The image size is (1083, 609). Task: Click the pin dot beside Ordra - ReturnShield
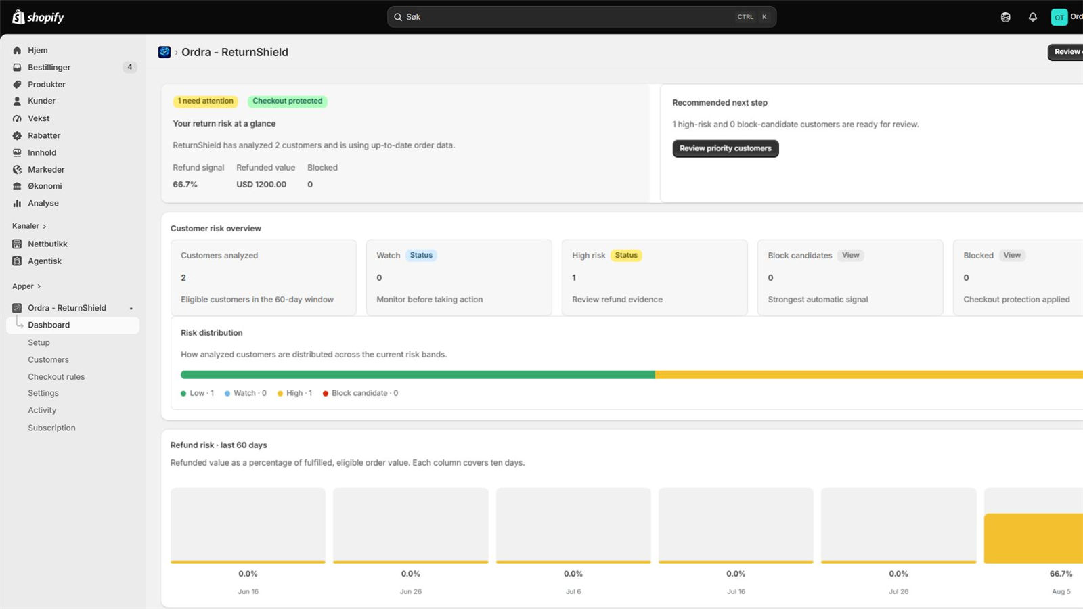tap(131, 309)
